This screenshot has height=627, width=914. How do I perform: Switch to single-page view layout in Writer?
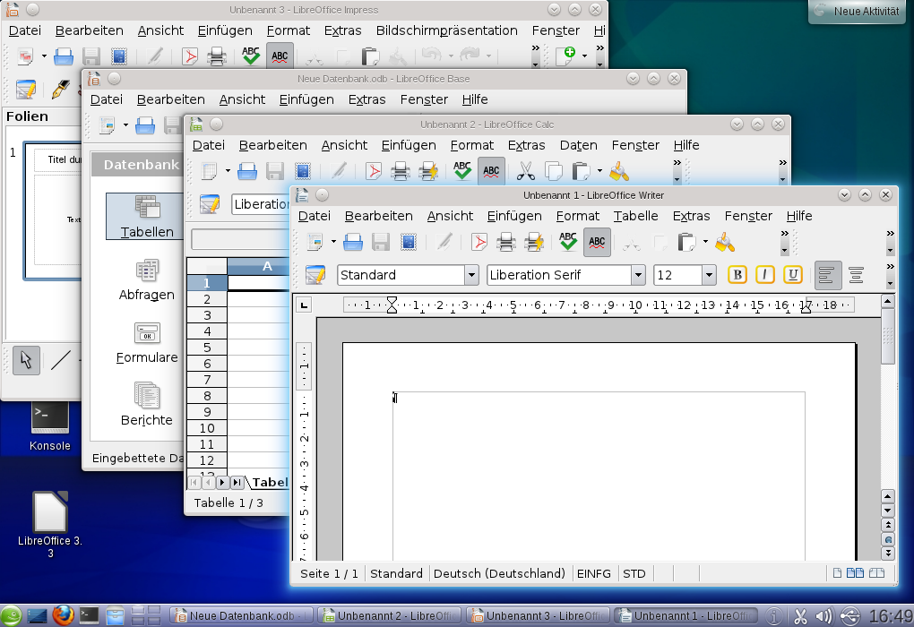coord(837,573)
